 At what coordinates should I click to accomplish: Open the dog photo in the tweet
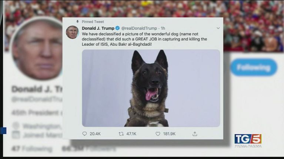151,88
